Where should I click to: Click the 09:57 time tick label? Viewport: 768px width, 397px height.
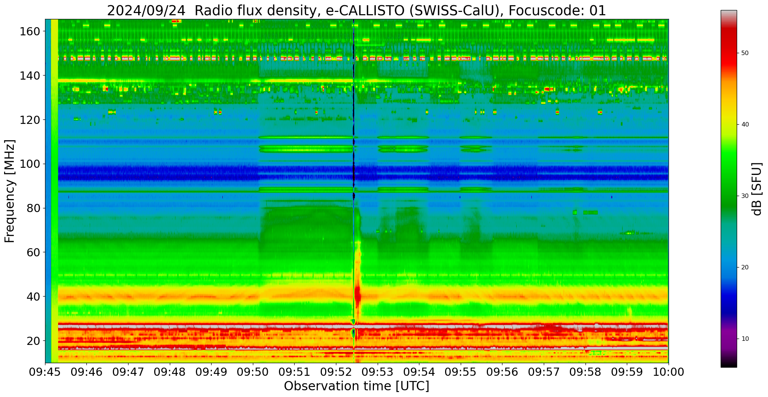[544, 372]
